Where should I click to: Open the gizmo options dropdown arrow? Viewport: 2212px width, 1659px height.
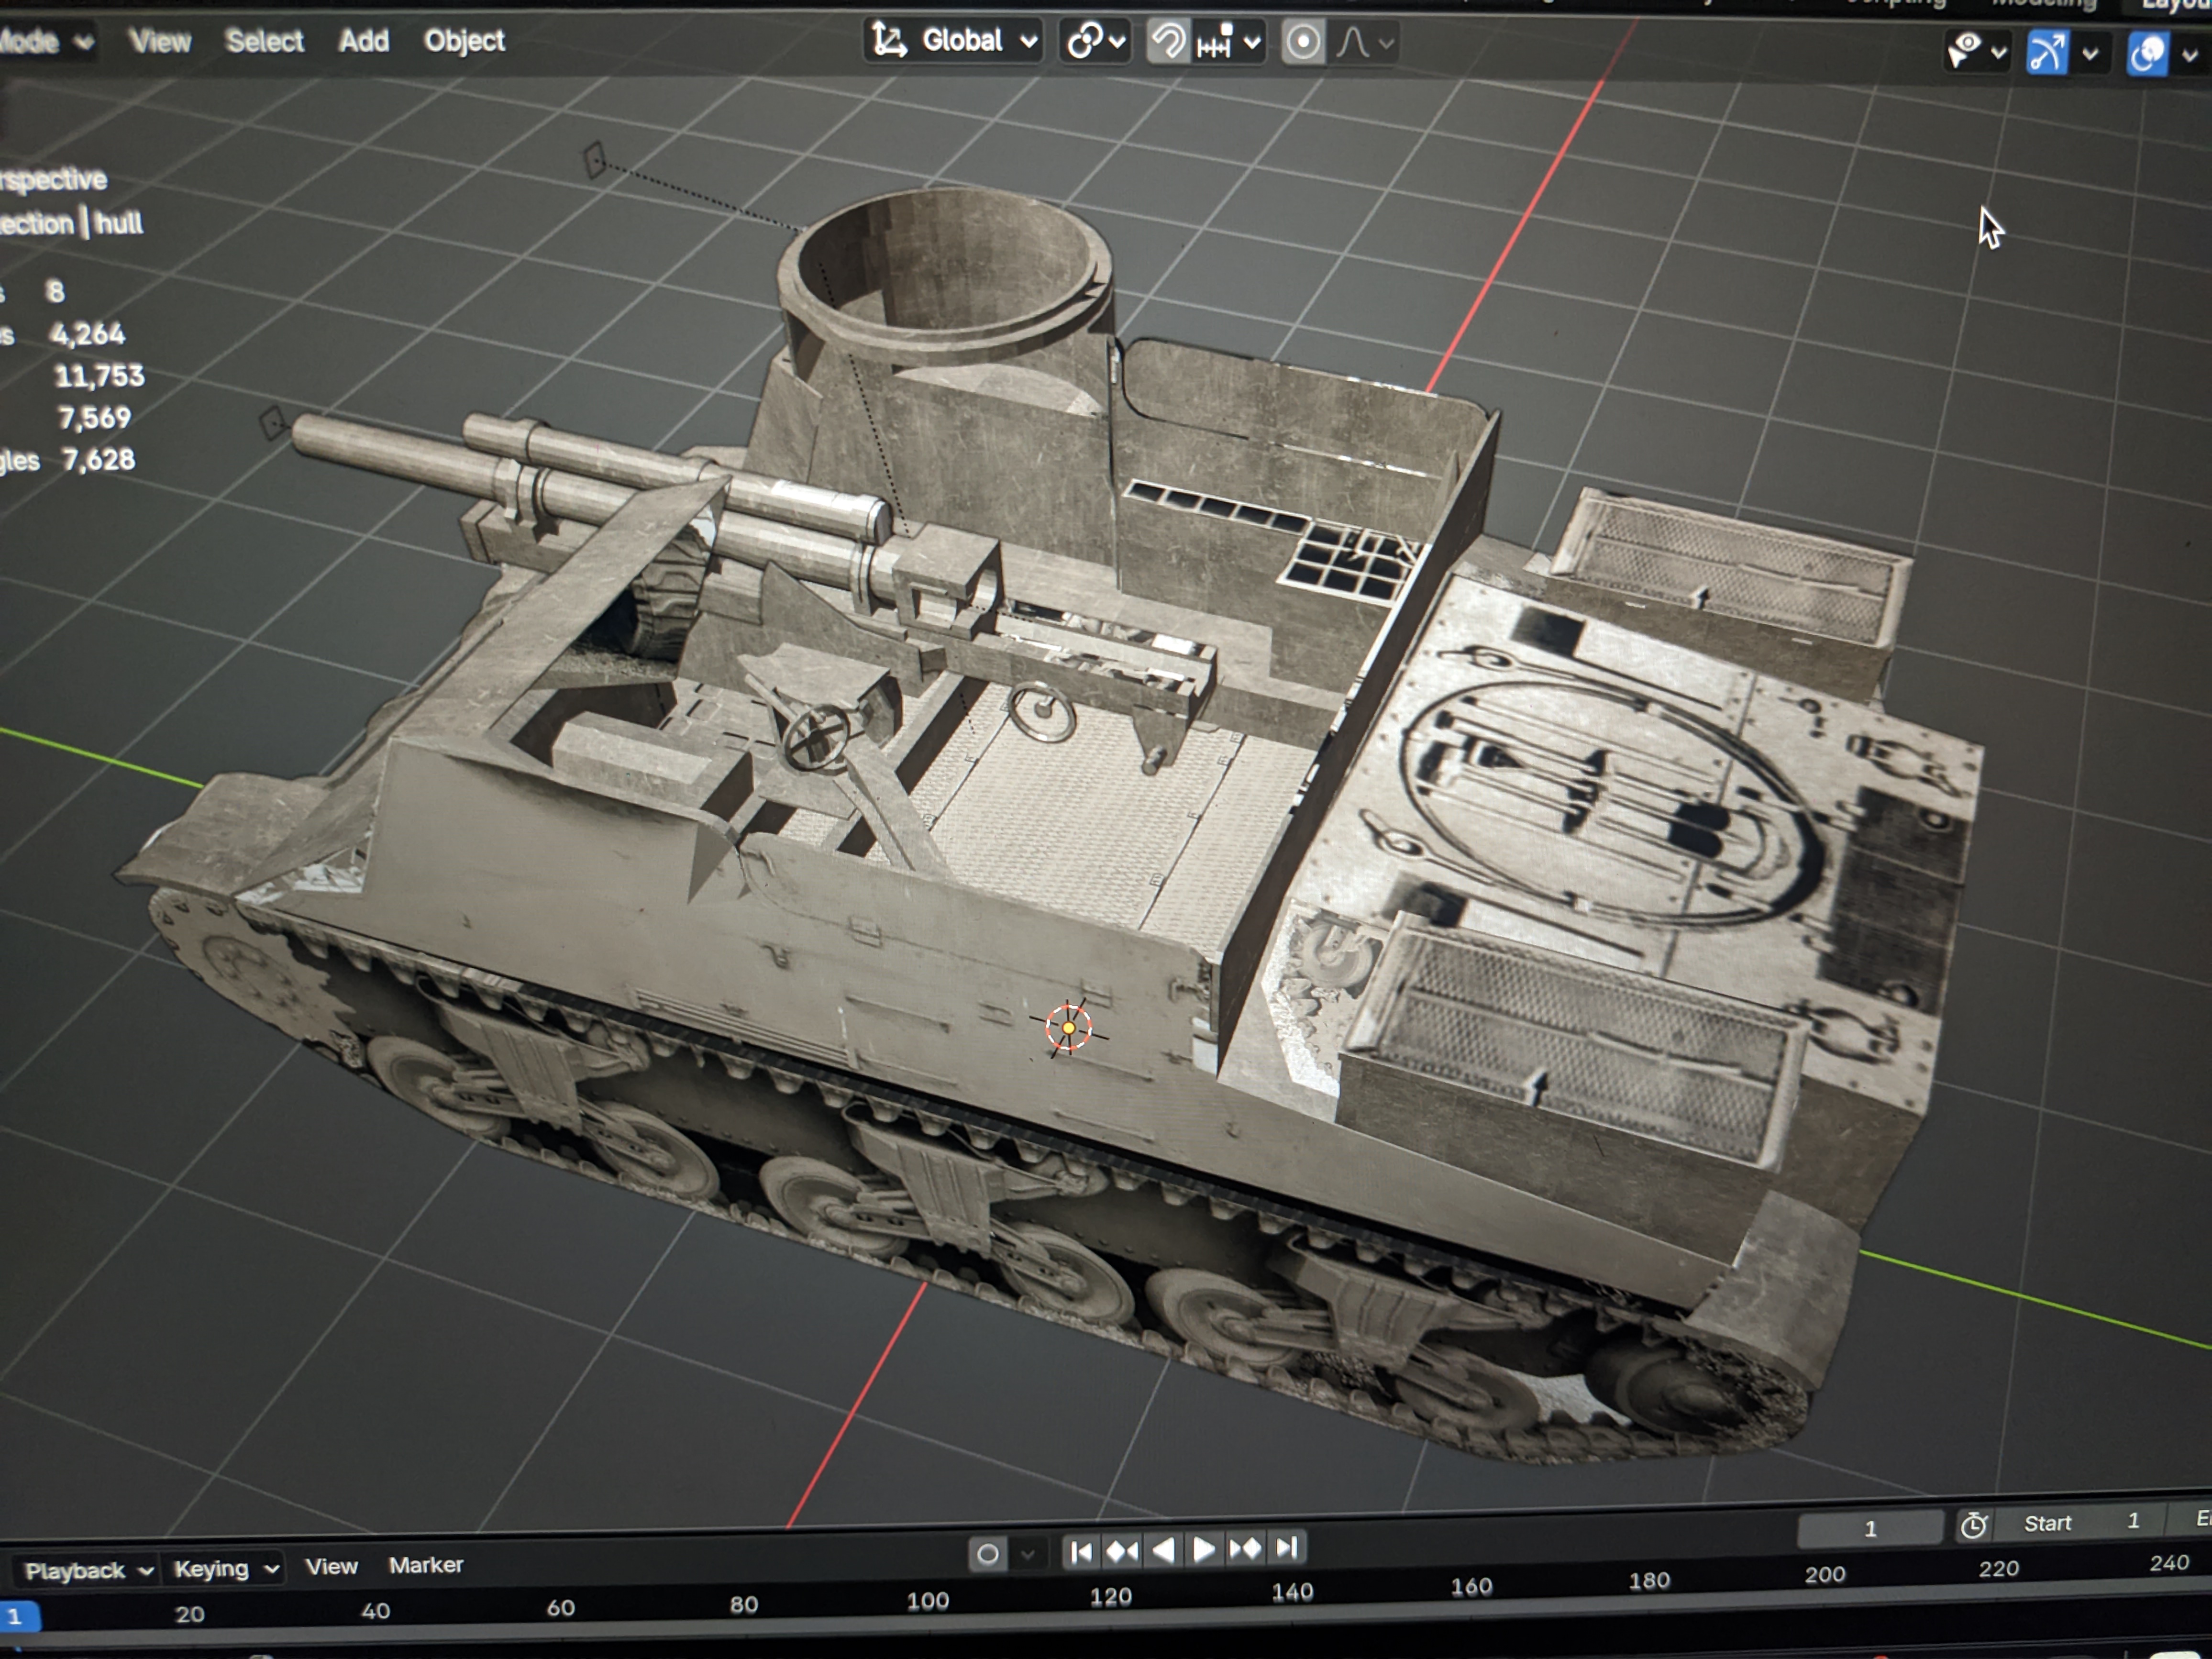coord(2090,54)
